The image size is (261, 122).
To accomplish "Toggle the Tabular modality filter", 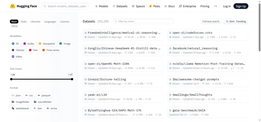I will coord(18,50).
